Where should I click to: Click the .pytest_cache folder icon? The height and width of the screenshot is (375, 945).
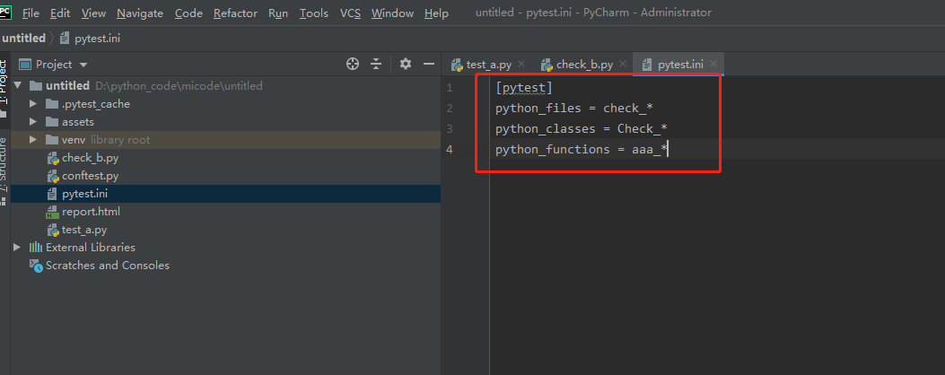[52, 104]
